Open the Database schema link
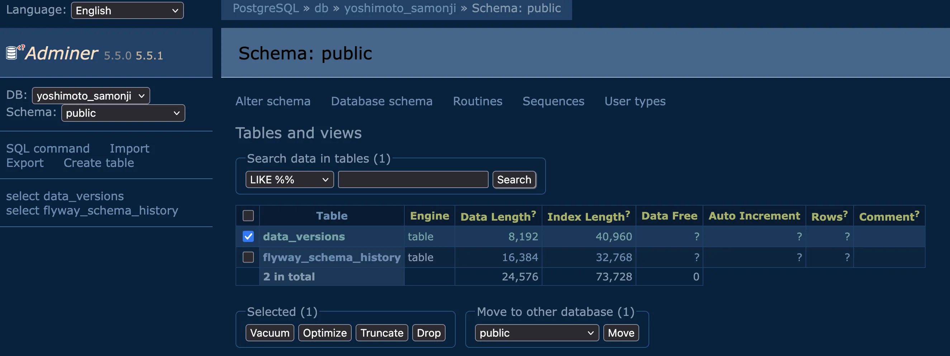The image size is (950, 356). click(x=382, y=101)
